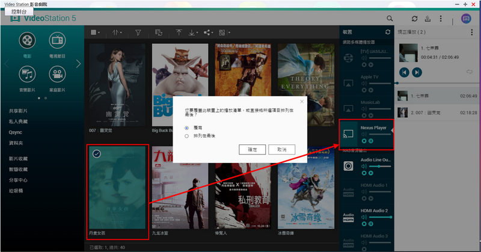Screen dimensions: 481x252
Task: Select the 電影 movies category icon
Action: pos(27,40)
